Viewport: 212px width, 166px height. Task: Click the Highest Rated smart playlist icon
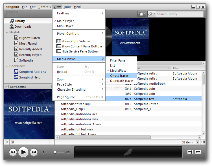16,38
